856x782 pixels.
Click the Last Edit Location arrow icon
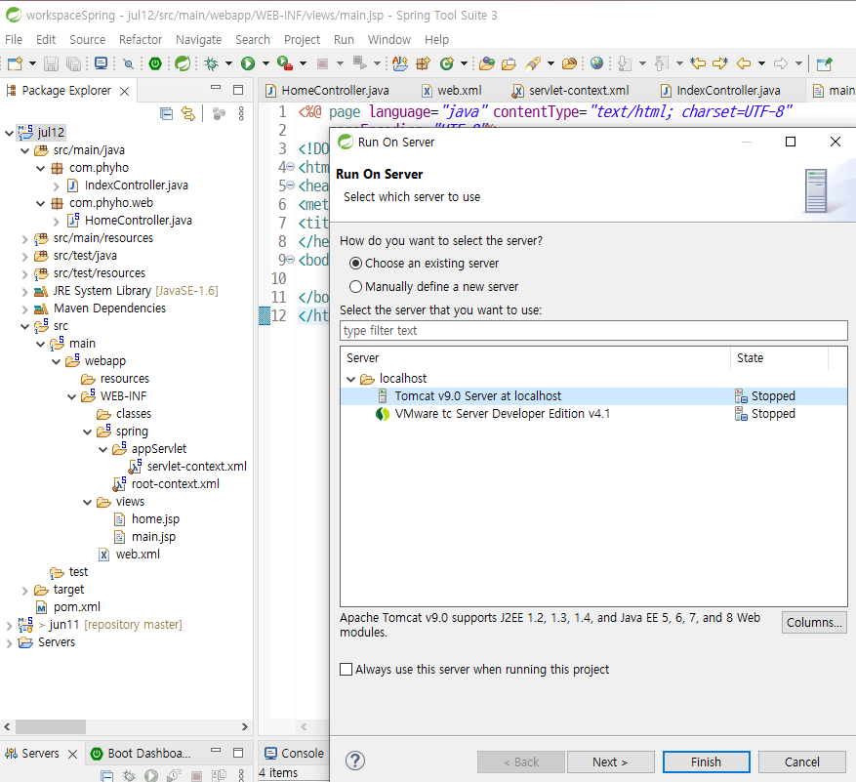[698, 63]
